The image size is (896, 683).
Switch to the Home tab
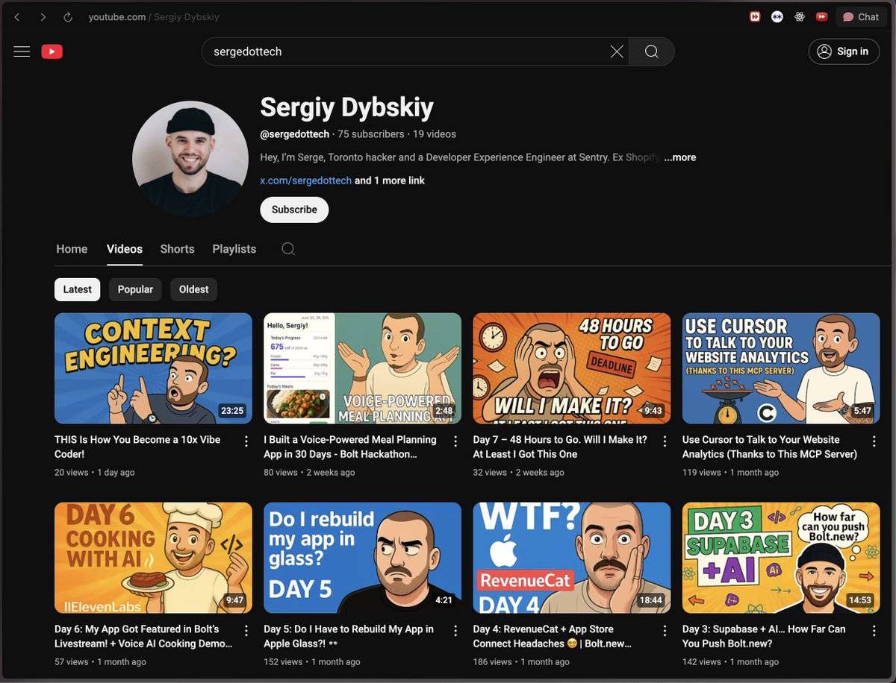tap(72, 249)
